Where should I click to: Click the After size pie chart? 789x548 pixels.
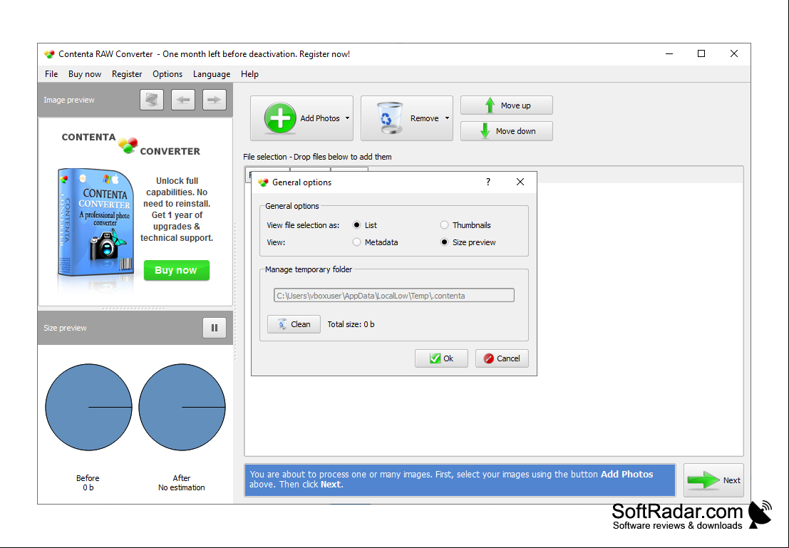tap(182, 407)
